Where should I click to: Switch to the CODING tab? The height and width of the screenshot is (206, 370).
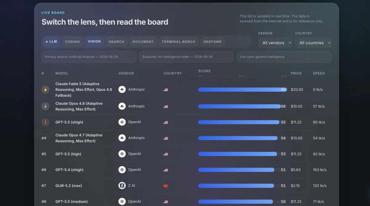(x=72, y=42)
